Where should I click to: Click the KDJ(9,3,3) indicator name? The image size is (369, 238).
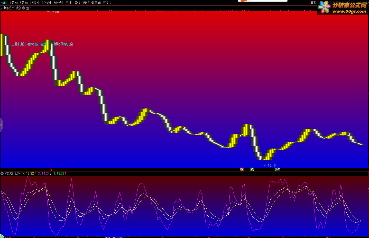12,173
